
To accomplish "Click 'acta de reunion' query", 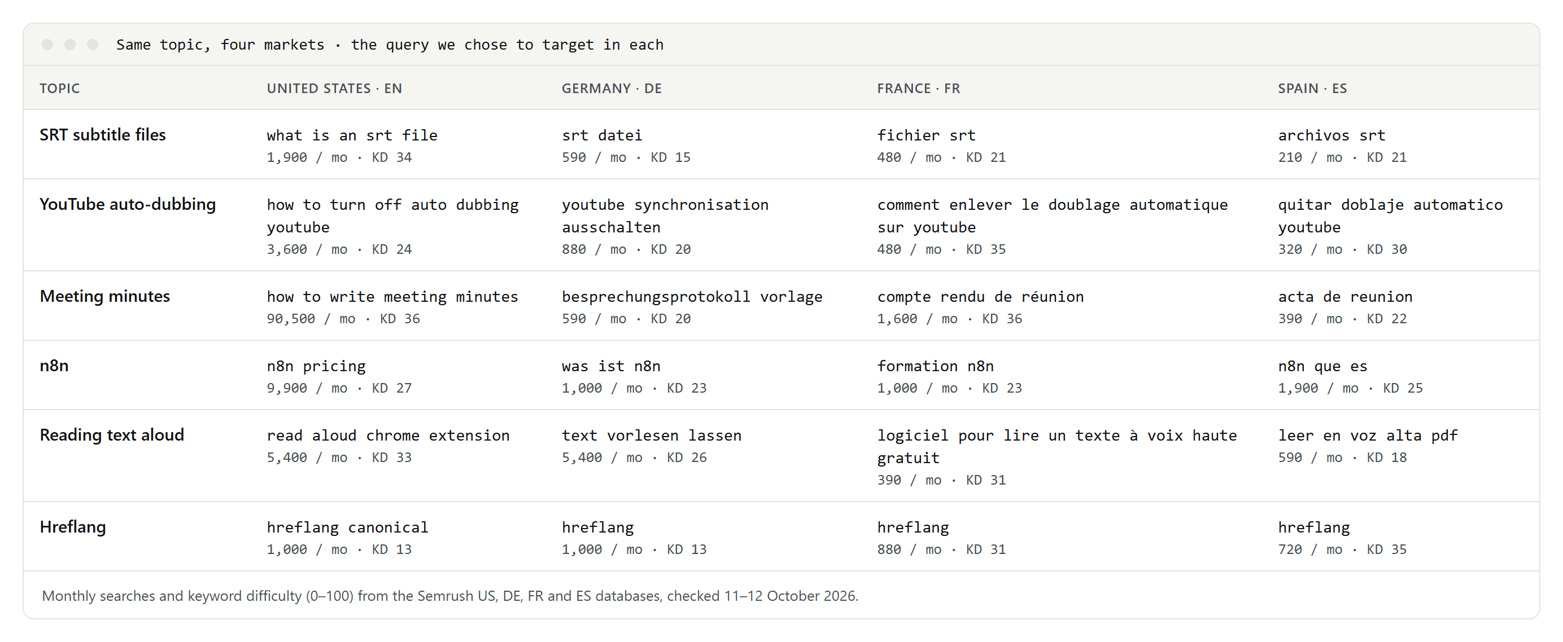I will click(1345, 296).
